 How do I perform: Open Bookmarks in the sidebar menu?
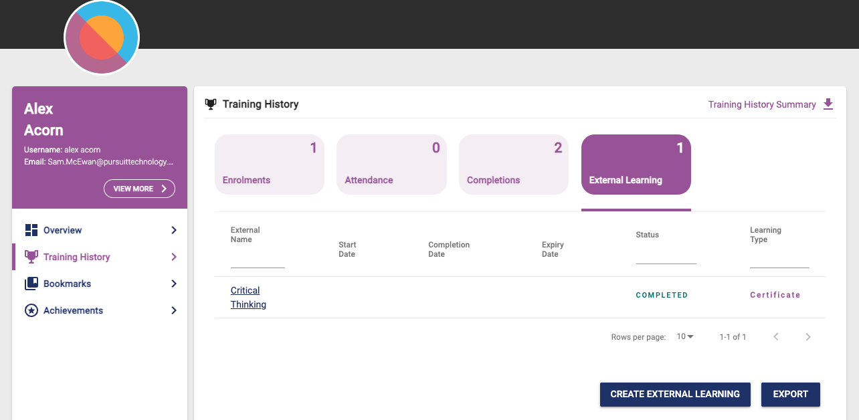[x=100, y=284]
